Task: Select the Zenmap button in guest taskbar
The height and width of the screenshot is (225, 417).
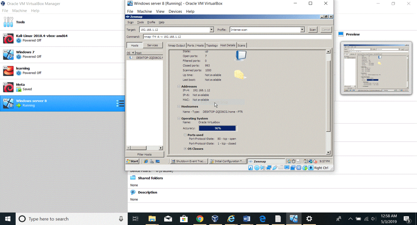Action: (266, 161)
